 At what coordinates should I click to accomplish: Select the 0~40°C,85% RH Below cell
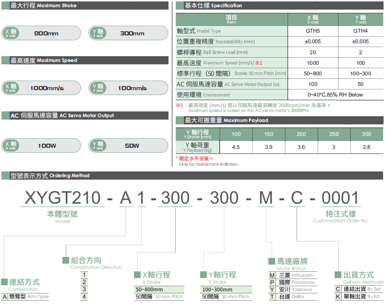tap(335, 95)
